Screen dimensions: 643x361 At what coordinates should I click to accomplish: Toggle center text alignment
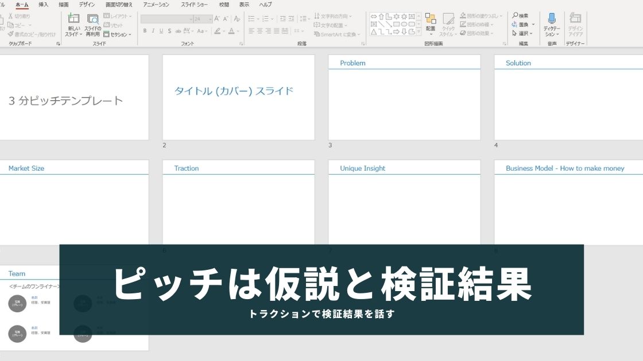259,31
